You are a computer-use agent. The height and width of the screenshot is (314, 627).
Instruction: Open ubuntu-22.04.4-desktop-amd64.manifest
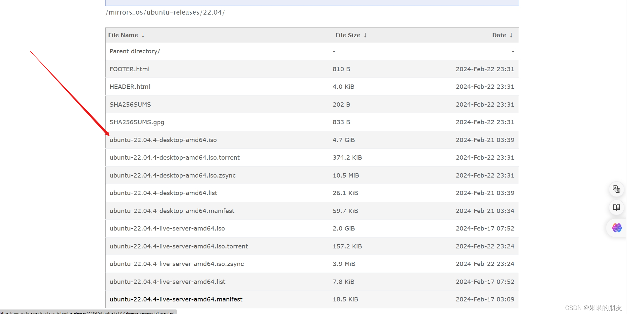click(x=172, y=211)
